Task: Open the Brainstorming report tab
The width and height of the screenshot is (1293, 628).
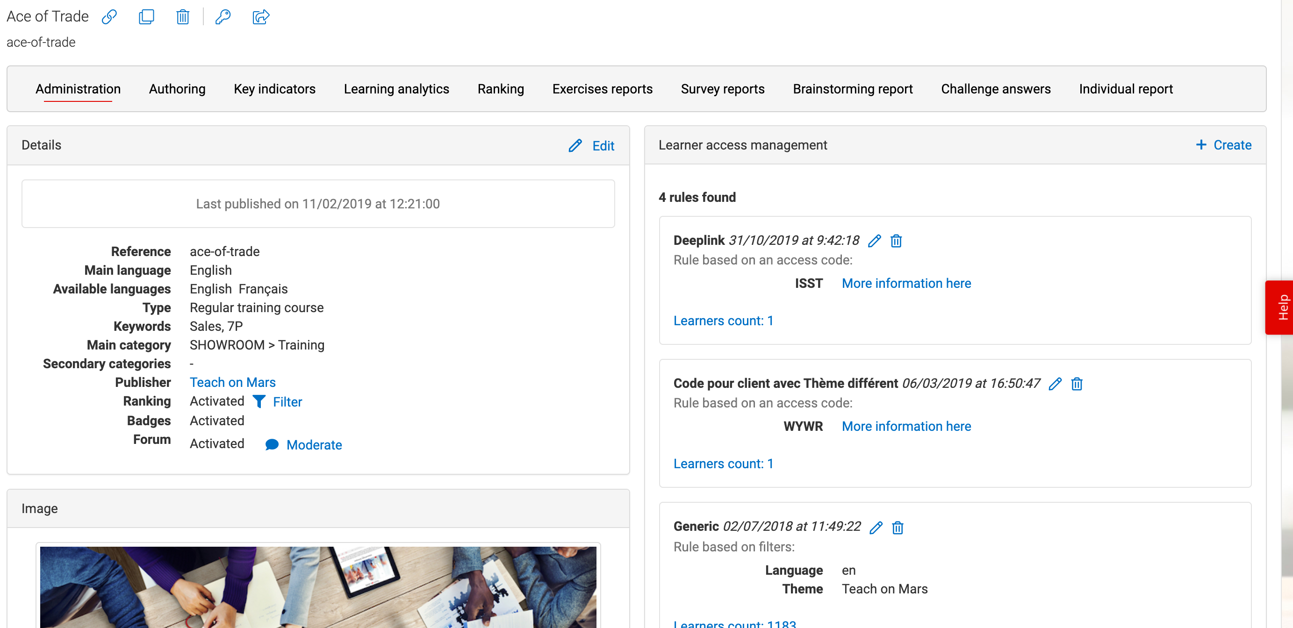Action: point(853,89)
